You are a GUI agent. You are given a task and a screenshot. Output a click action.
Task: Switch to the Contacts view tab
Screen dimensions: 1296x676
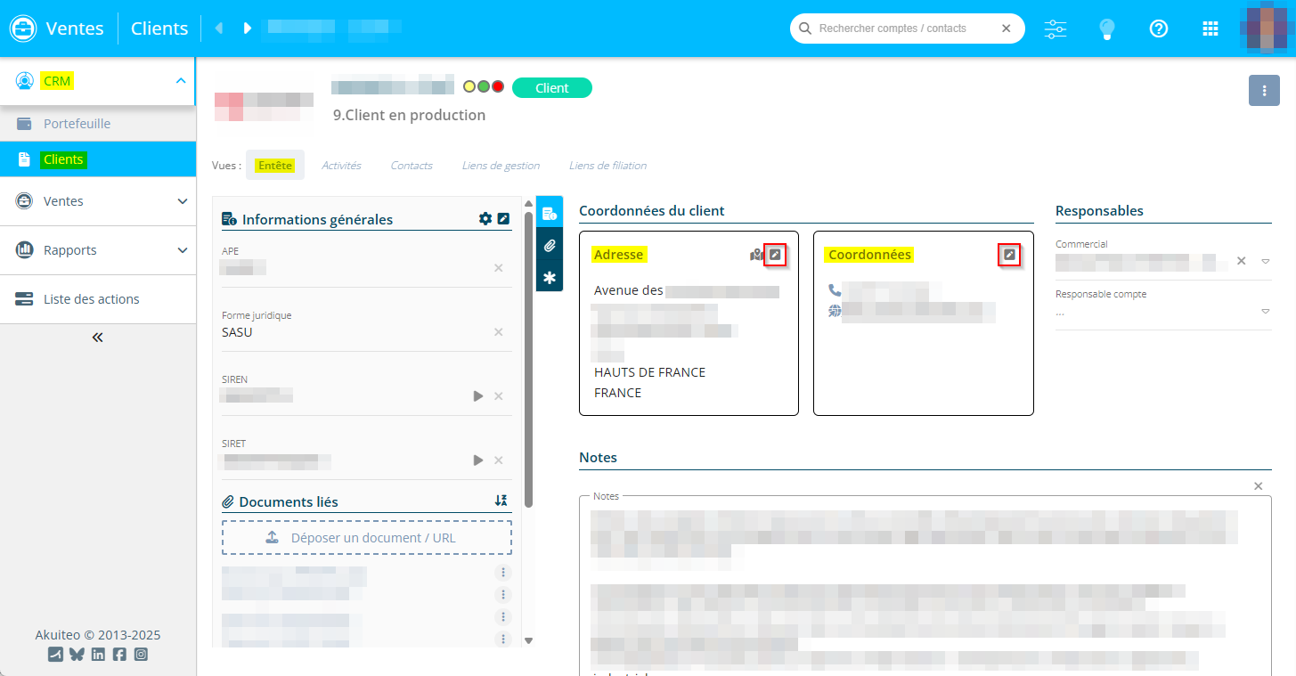pyautogui.click(x=412, y=166)
